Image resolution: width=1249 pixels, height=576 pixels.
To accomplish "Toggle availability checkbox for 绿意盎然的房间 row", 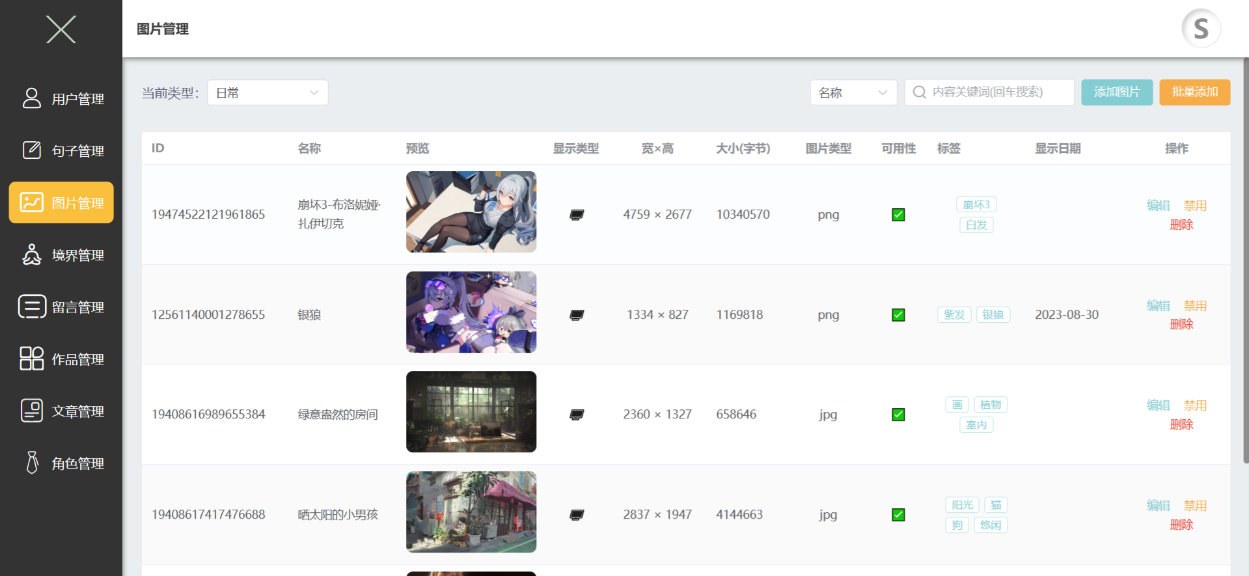I will (898, 415).
